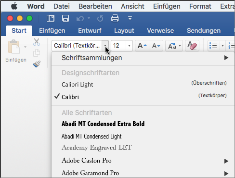Click the scissors Cut icon
This screenshot has height=178, width=235.
click(x=37, y=42)
